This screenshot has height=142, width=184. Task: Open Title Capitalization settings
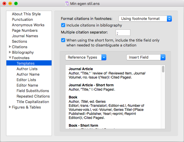click(x=33, y=102)
